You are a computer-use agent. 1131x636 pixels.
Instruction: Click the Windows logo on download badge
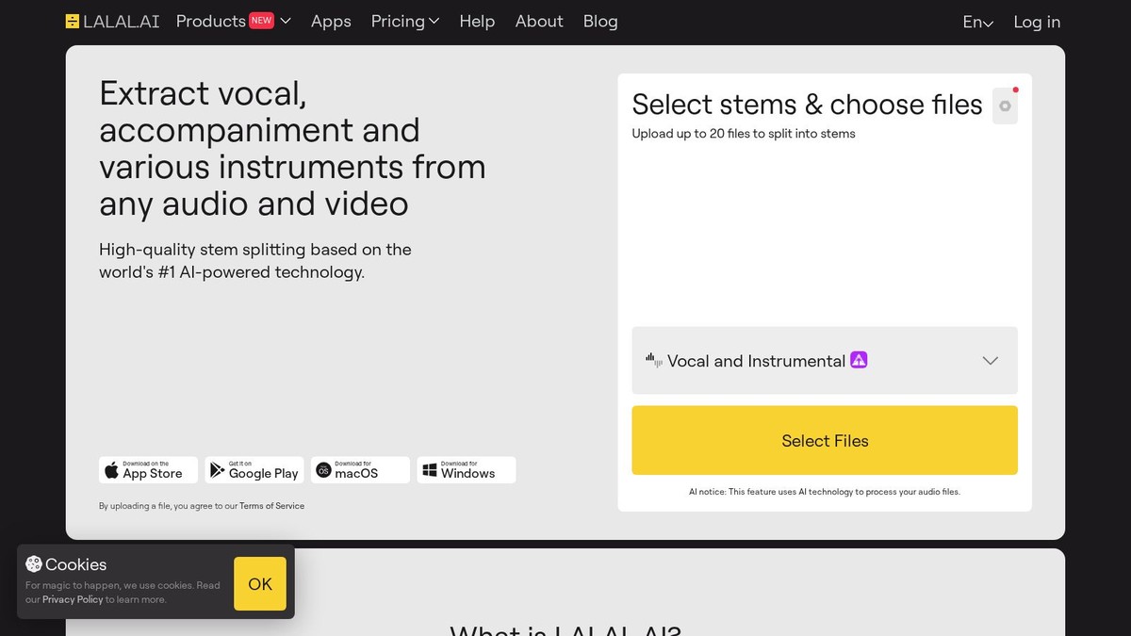(430, 469)
